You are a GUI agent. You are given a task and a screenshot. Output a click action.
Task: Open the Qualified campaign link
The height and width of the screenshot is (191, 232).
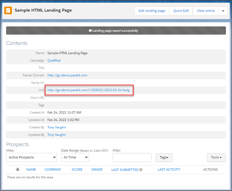pos(54,60)
